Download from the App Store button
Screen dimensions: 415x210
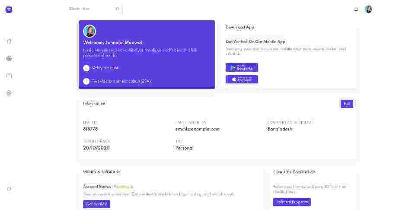(242, 80)
